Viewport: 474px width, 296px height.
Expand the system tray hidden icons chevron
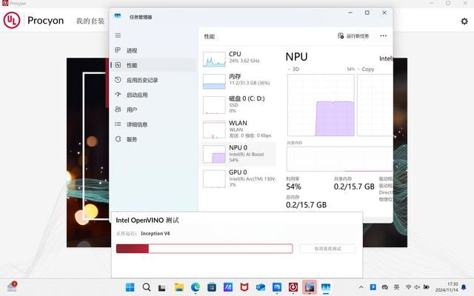pos(373,287)
